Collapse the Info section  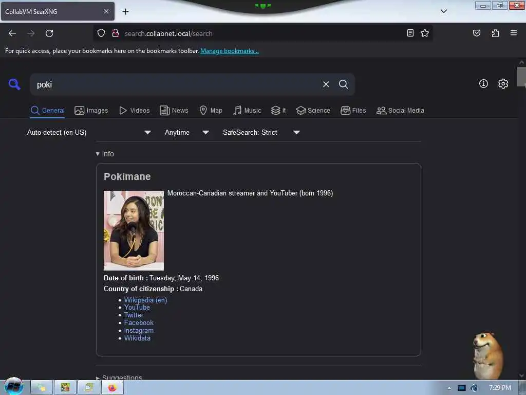105,154
